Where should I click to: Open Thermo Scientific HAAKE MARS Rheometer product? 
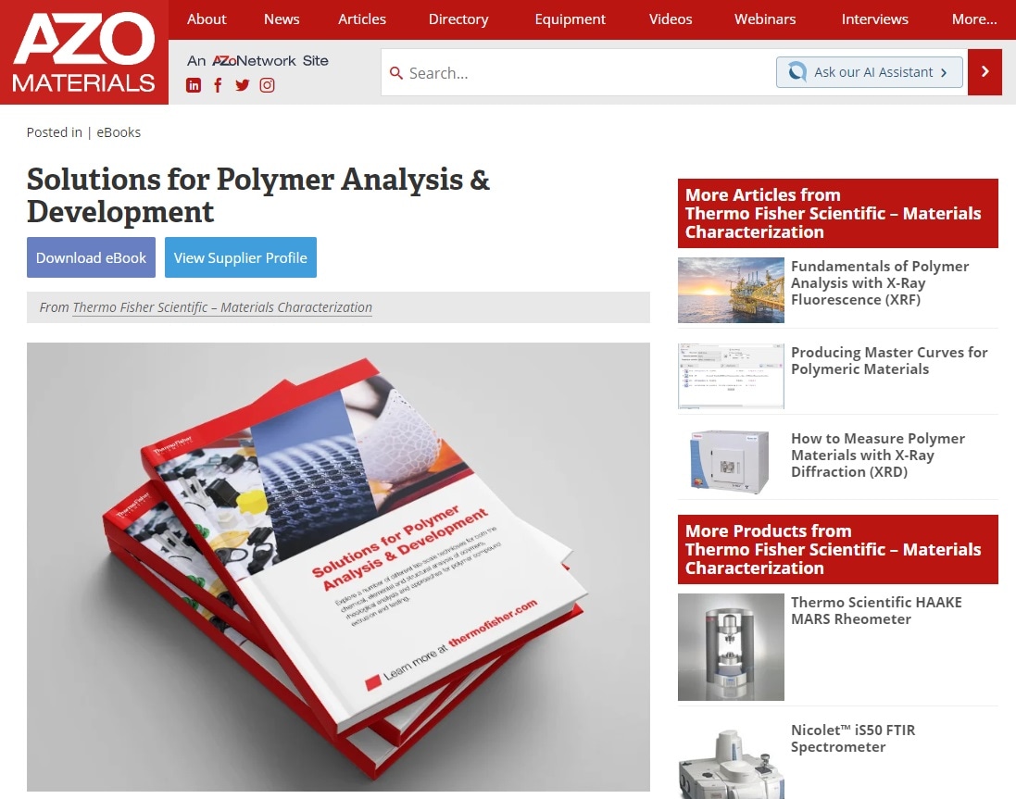point(876,610)
